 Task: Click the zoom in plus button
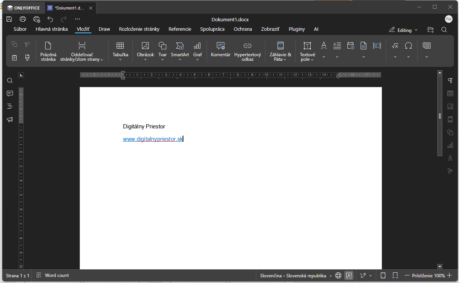coord(450,275)
